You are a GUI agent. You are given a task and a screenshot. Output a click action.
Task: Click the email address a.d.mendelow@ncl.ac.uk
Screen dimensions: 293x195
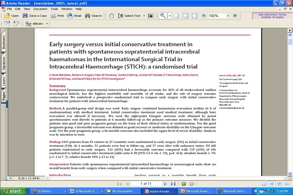(232, 108)
